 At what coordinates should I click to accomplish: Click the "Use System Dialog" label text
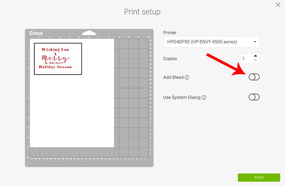click(182, 98)
